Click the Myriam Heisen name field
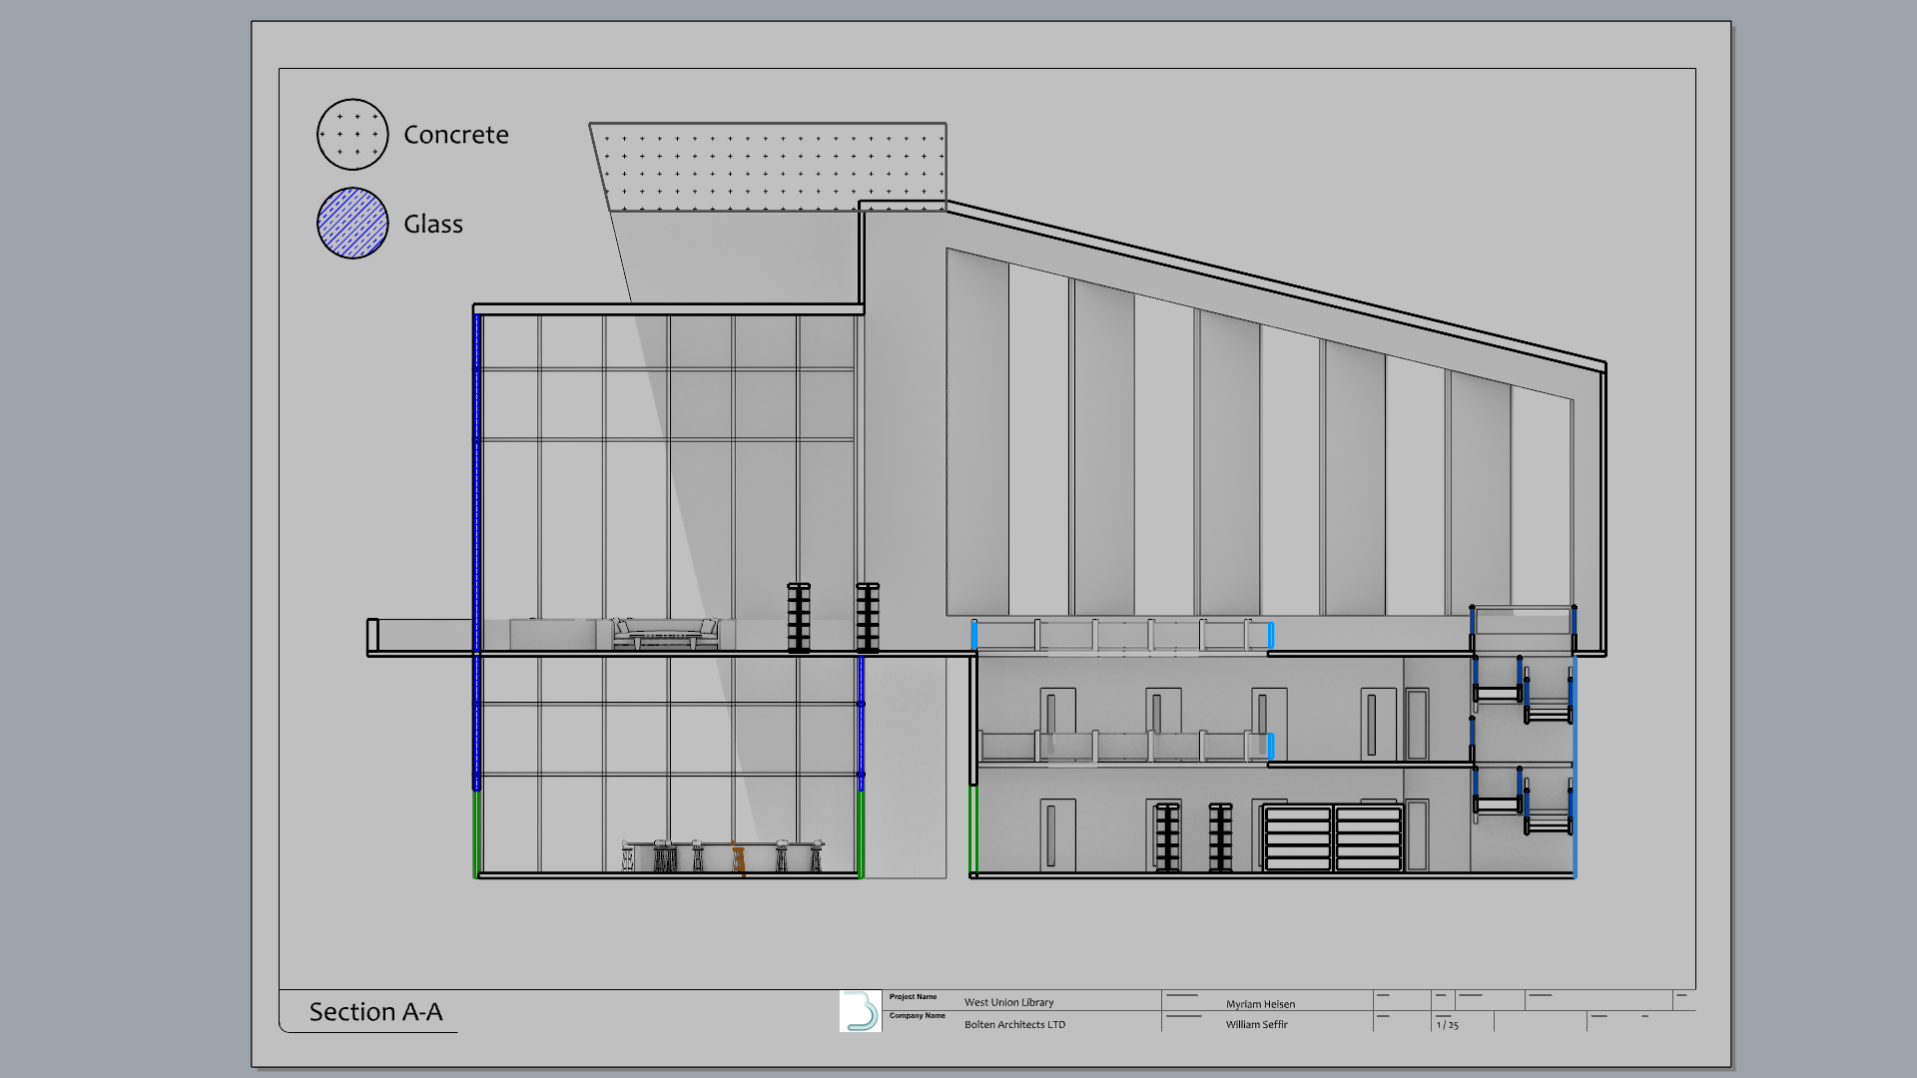The width and height of the screenshot is (1917, 1078). coord(1260,1004)
